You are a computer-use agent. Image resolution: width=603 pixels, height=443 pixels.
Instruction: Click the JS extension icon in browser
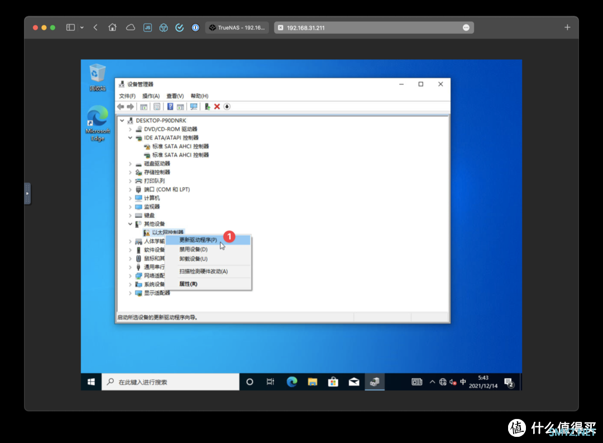pos(147,28)
